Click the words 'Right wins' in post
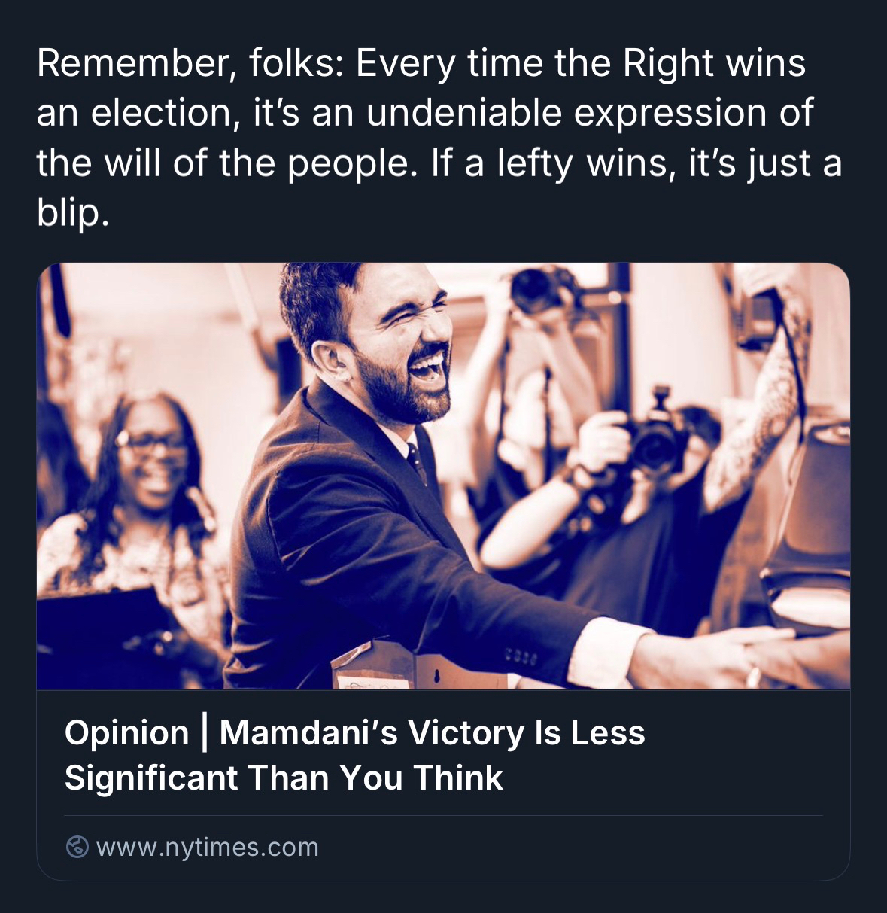The width and height of the screenshot is (887, 913). [713, 63]
